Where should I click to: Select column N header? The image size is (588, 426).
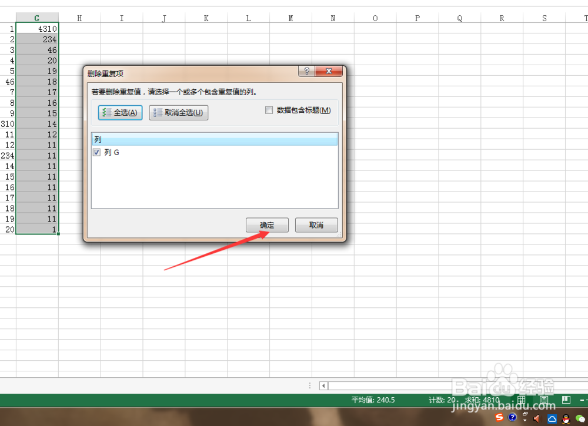point(333,18)
